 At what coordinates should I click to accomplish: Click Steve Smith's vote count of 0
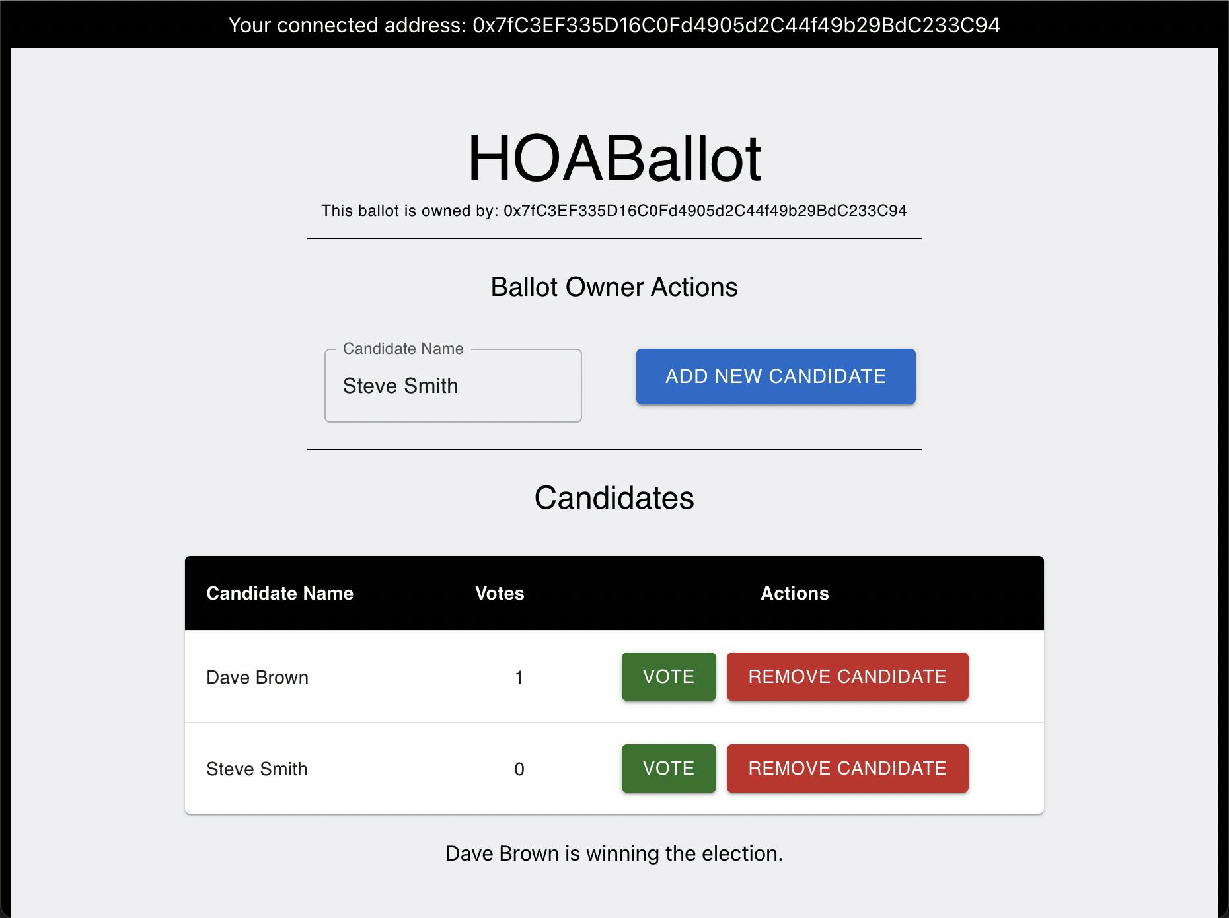519,768
